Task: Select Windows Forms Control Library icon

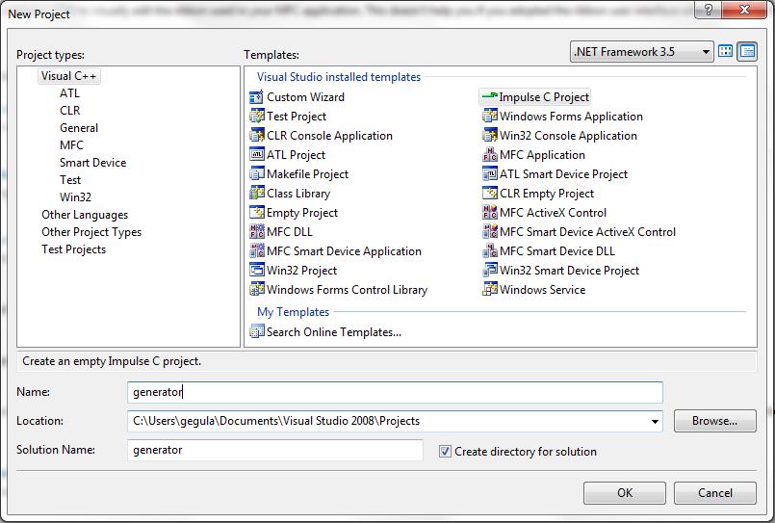Action: coord(256,290)
